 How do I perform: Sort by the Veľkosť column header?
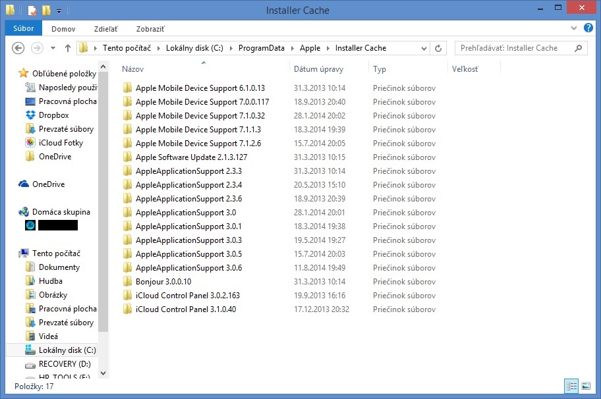[465, 69]
